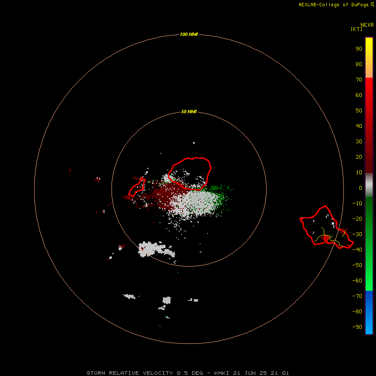Click the -10 value on the velocity scale
Screen dimensions: 376x376
(x=357, y=203)
